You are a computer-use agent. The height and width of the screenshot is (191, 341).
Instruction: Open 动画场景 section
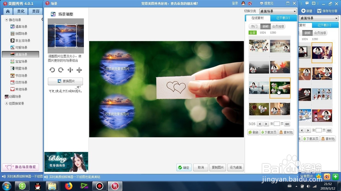13,97
